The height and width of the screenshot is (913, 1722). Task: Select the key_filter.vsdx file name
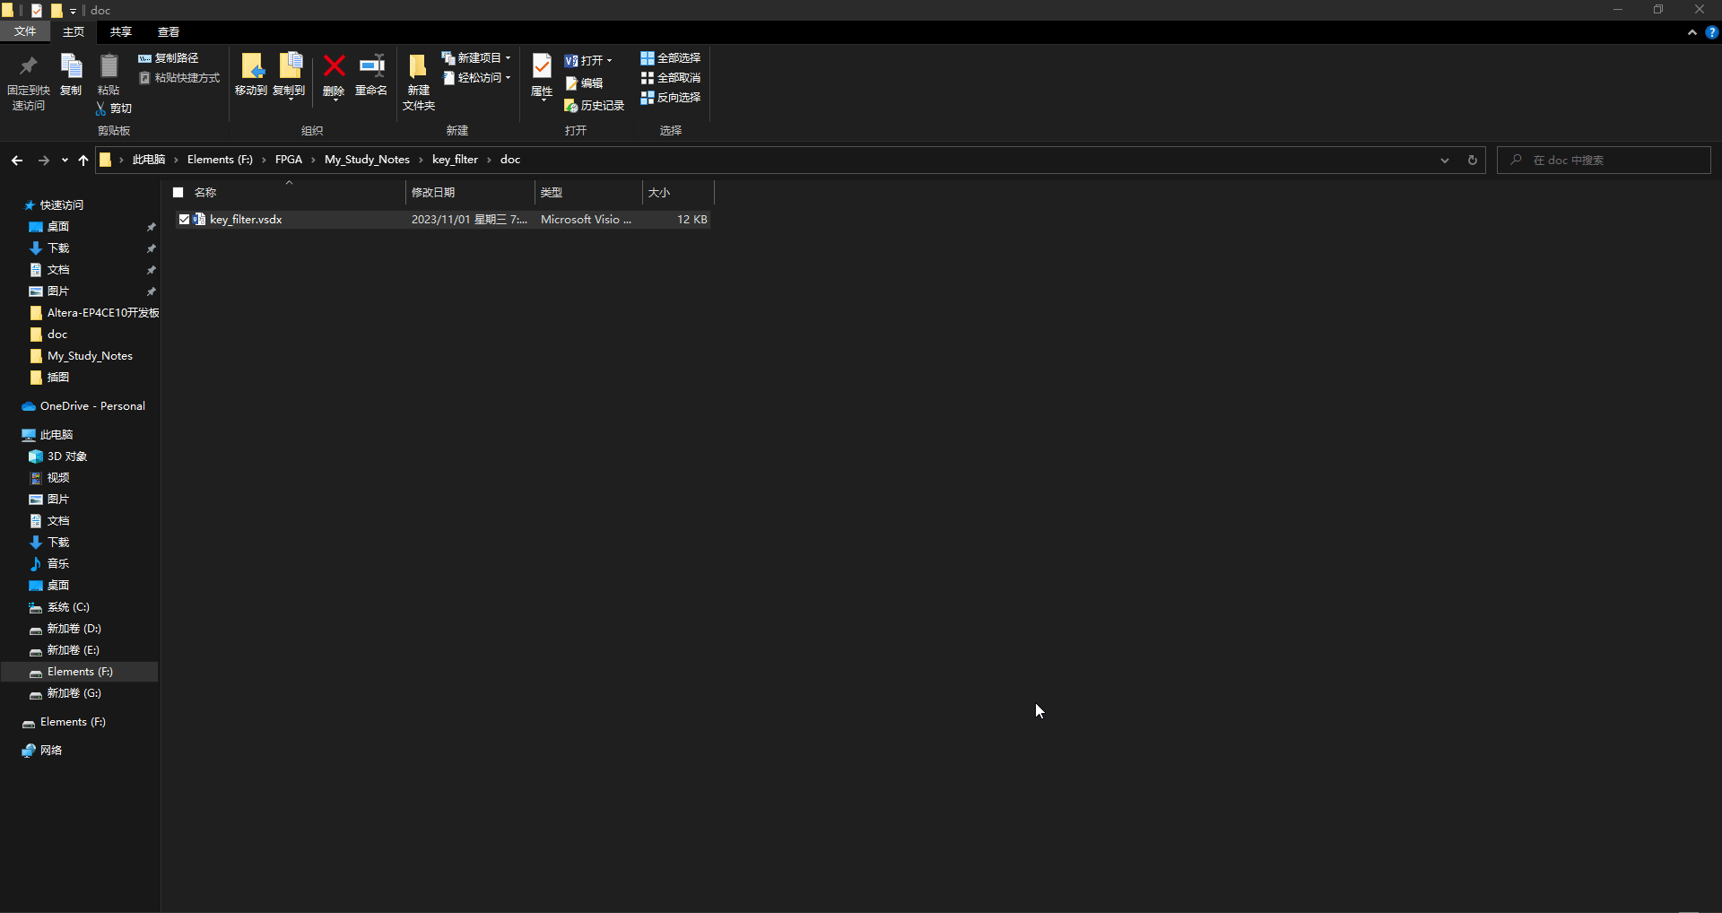pos(246,220)
